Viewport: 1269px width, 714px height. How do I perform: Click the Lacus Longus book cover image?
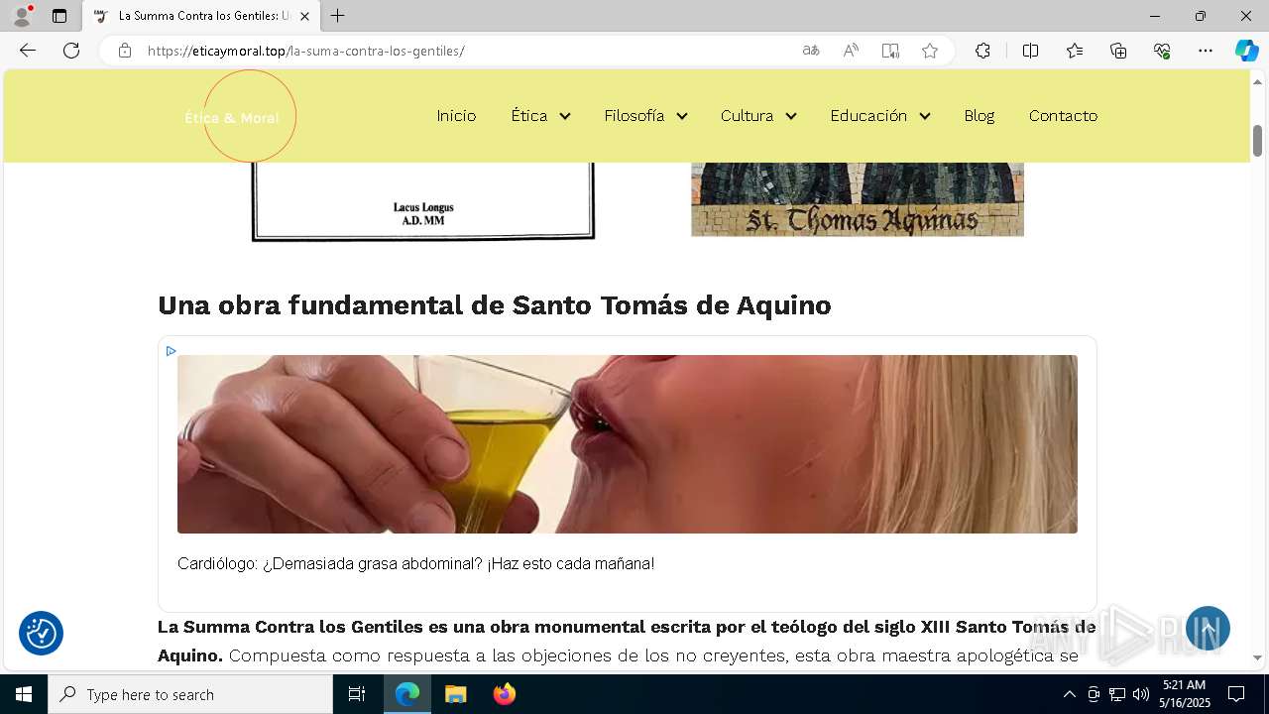click(423, 201)
